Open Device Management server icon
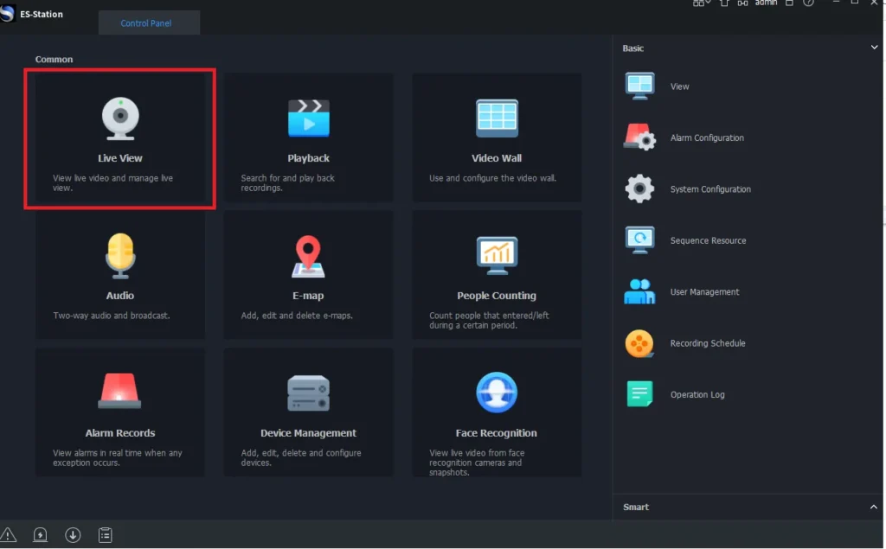 (x=308, y=393)
